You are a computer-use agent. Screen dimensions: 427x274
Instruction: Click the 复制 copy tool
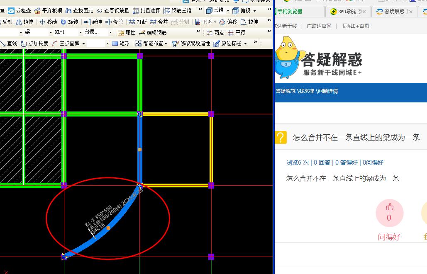pos(6,22)
